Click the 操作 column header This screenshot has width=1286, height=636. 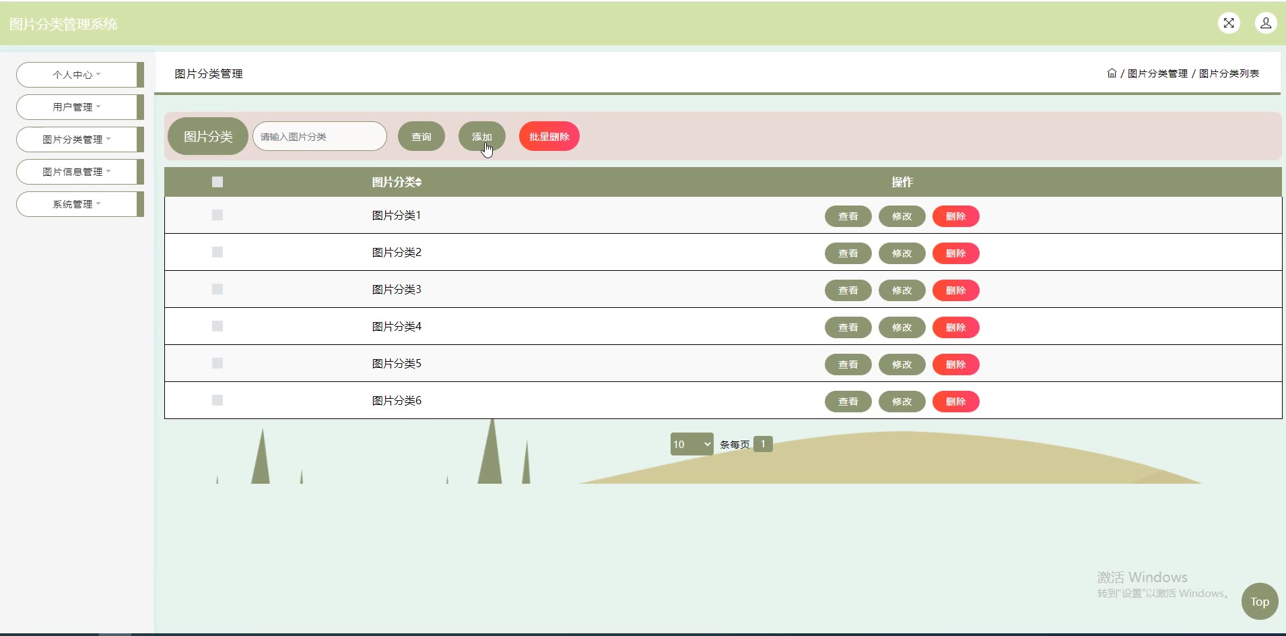902,182
